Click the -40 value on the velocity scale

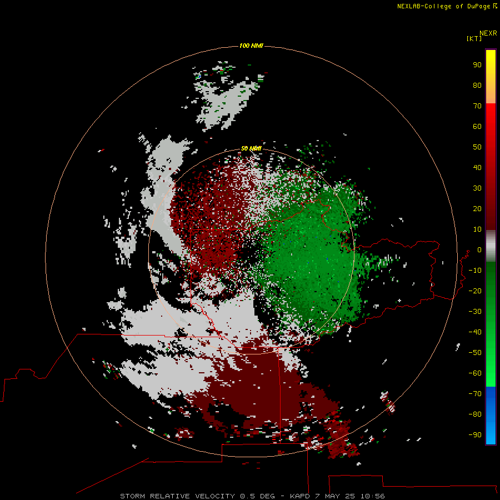tap(475, 332)
